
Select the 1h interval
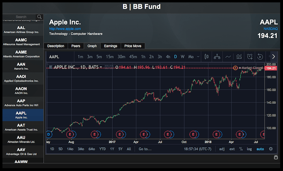point(143,57)
